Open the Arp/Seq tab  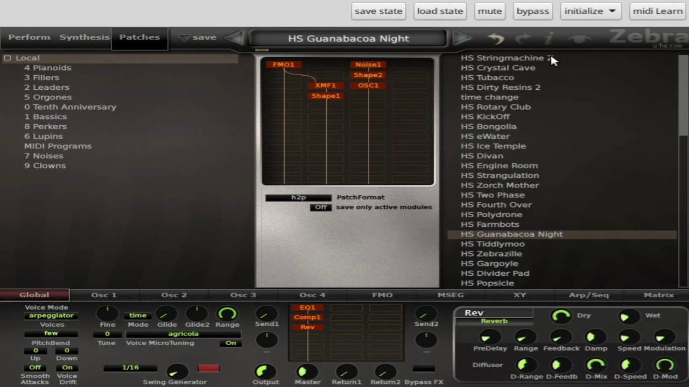(x=589, y=295)
